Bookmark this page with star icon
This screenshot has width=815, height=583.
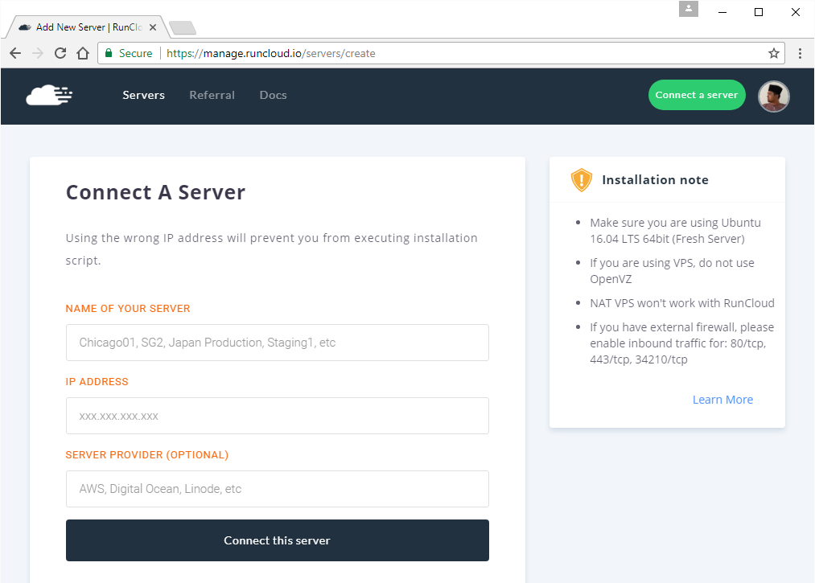coord(773,53)
